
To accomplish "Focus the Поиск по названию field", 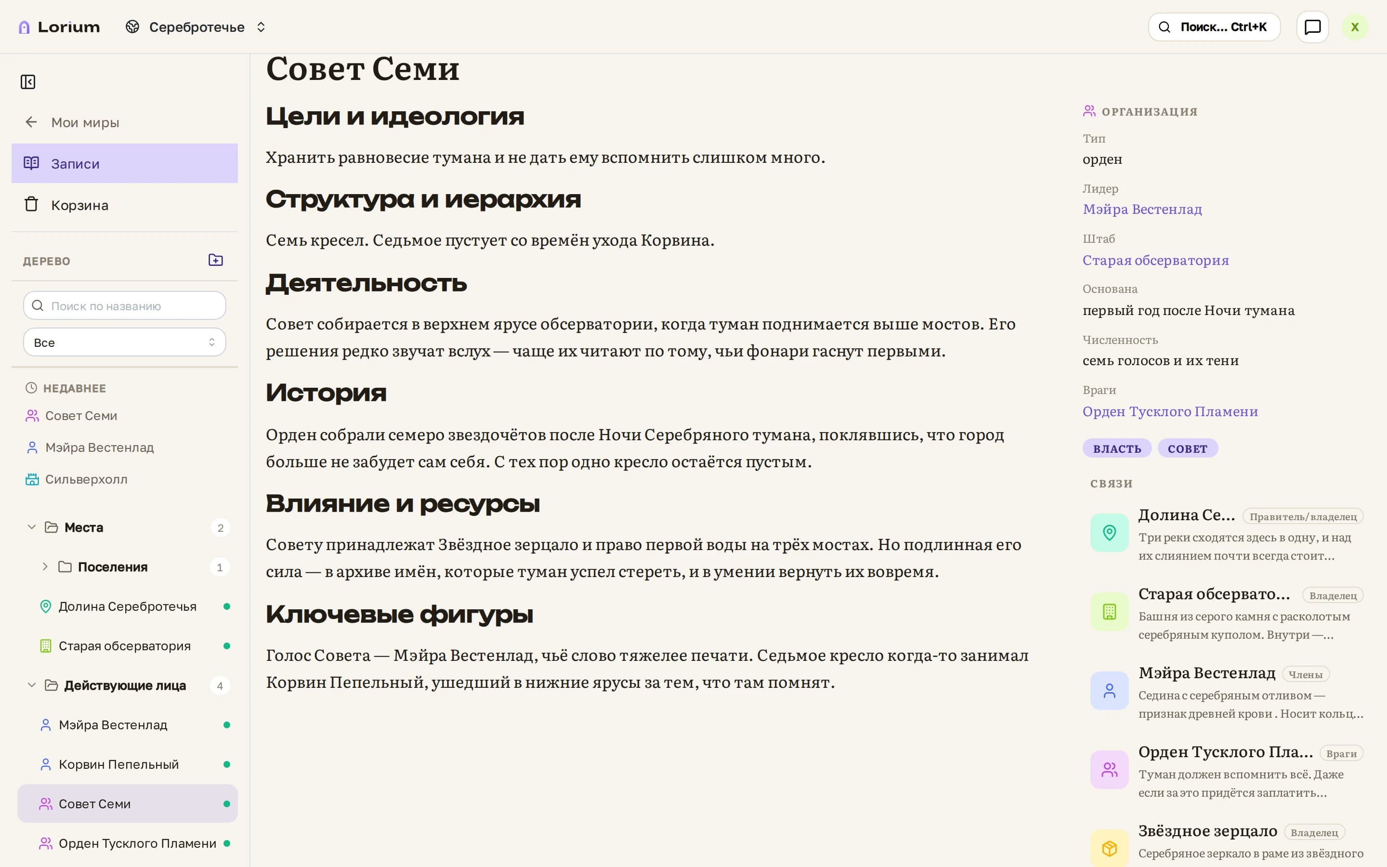I will click(124, 306).
